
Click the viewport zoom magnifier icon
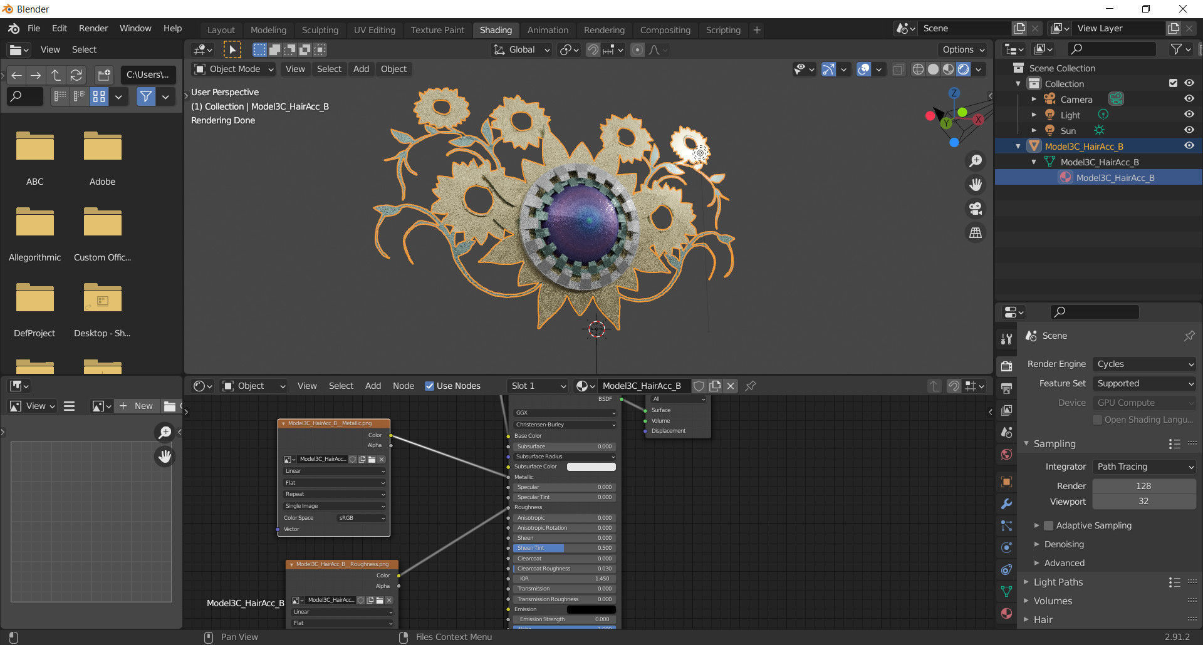pos(976,161)
